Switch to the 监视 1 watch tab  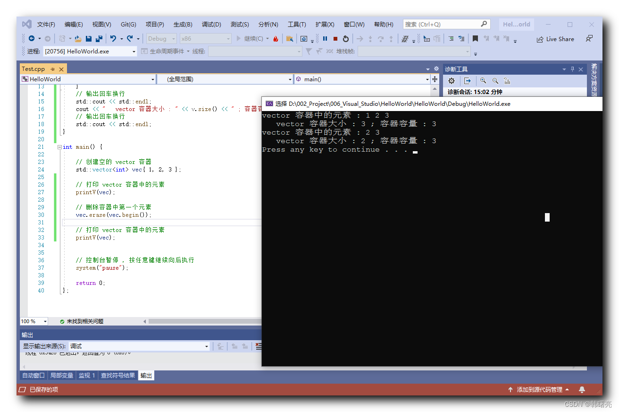(x=87, y=376)
